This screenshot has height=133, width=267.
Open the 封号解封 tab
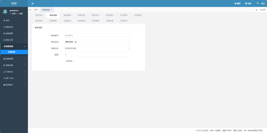click(124, 15)
